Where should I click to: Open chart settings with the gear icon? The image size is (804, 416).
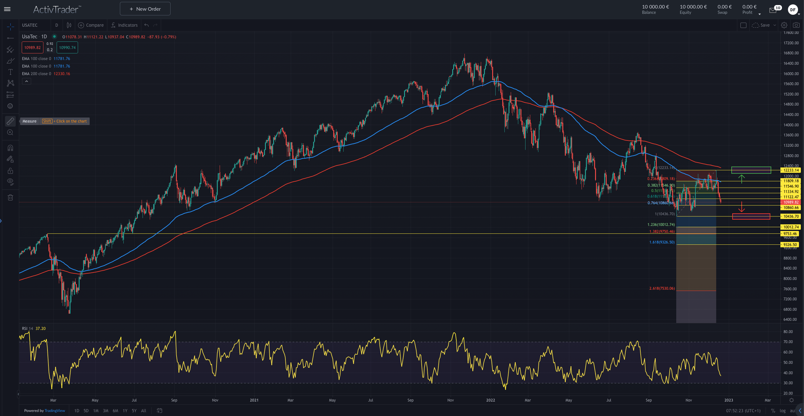[784, 25]
